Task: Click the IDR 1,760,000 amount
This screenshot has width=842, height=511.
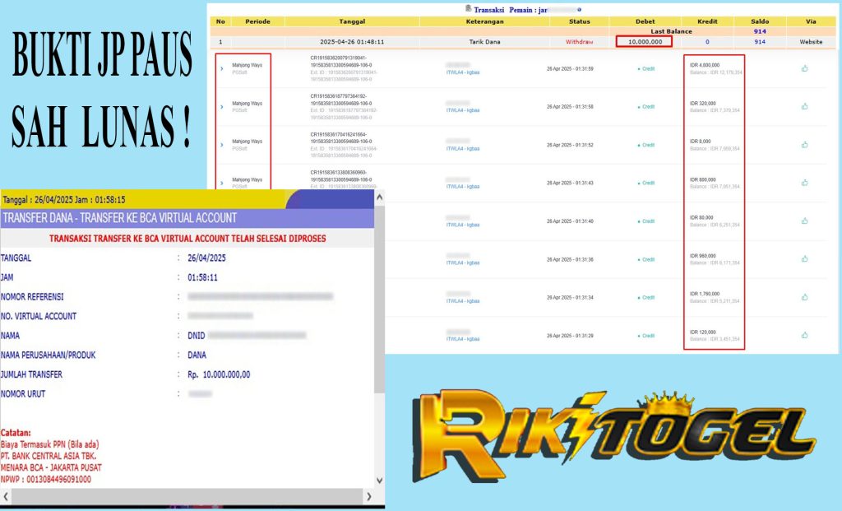Action: [x=705, y=294]
